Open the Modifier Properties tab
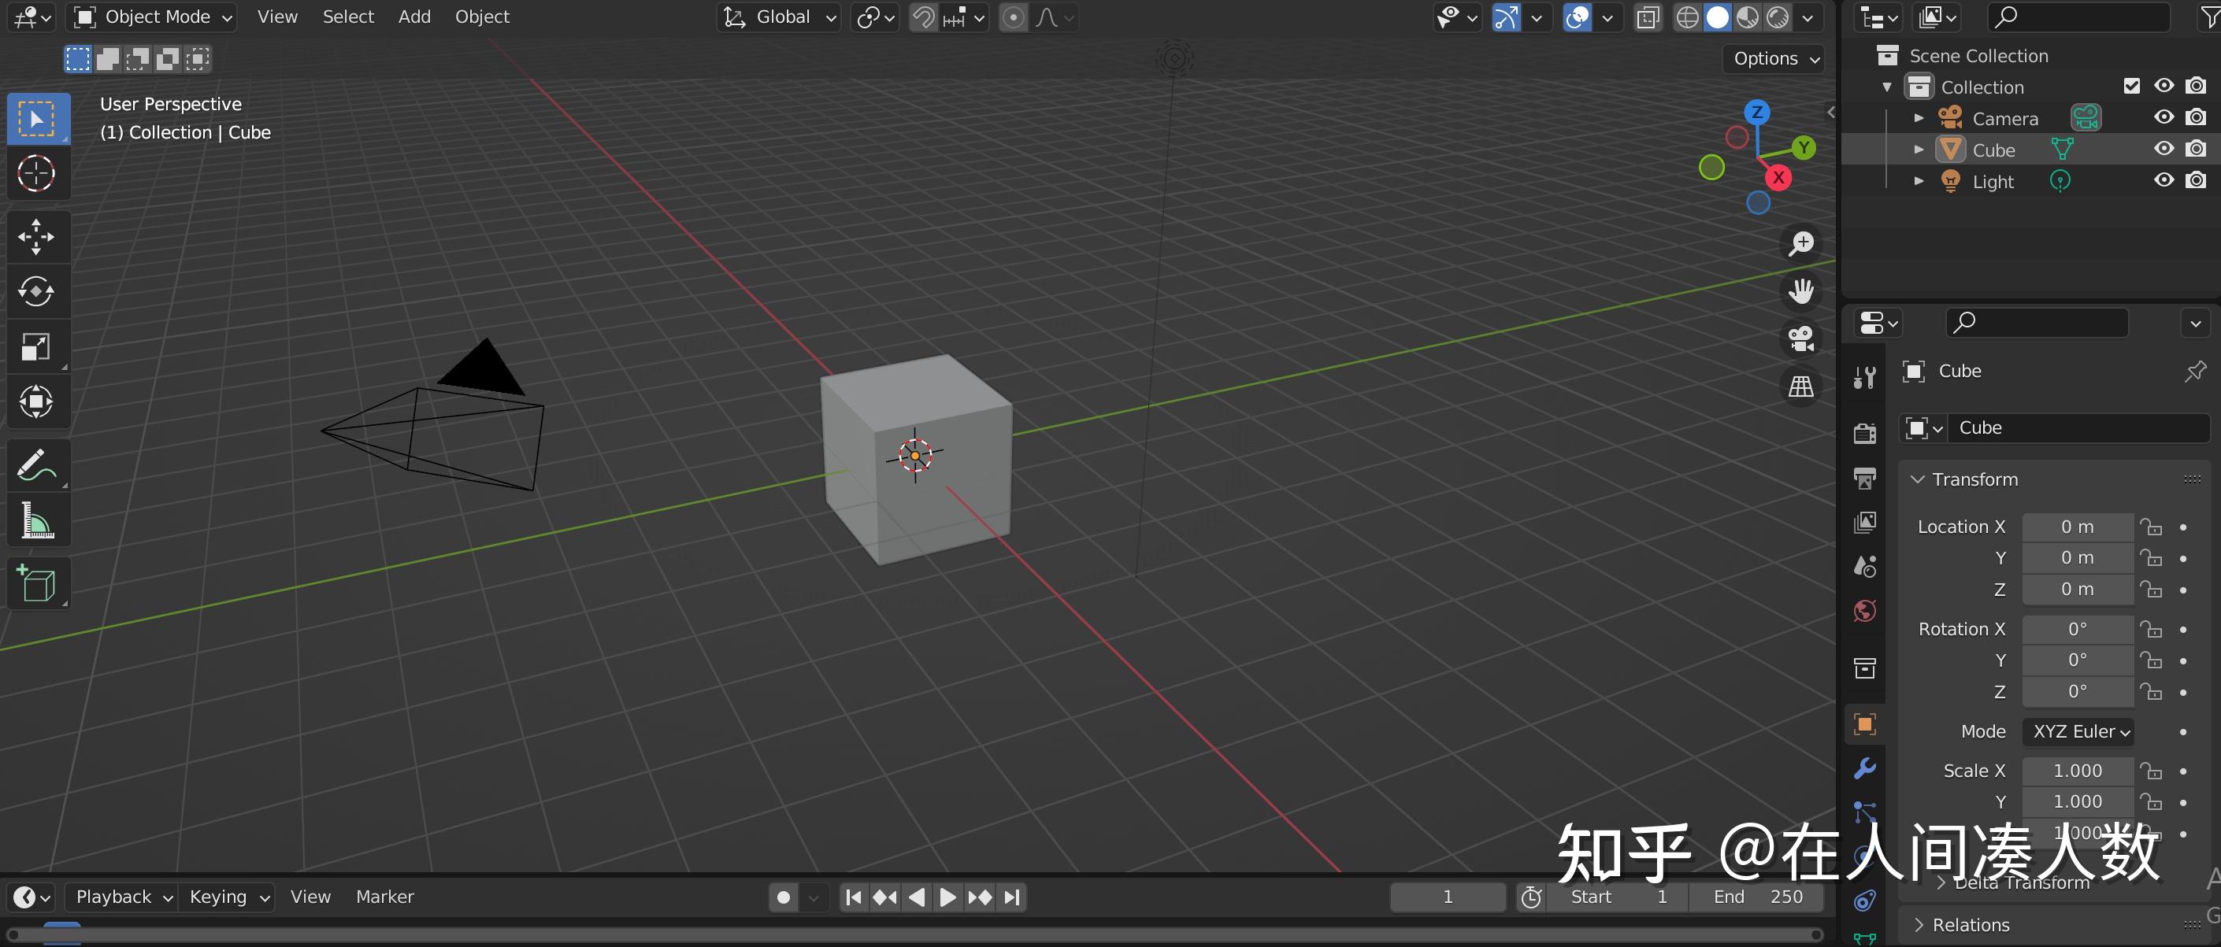 pos(1864,767)
